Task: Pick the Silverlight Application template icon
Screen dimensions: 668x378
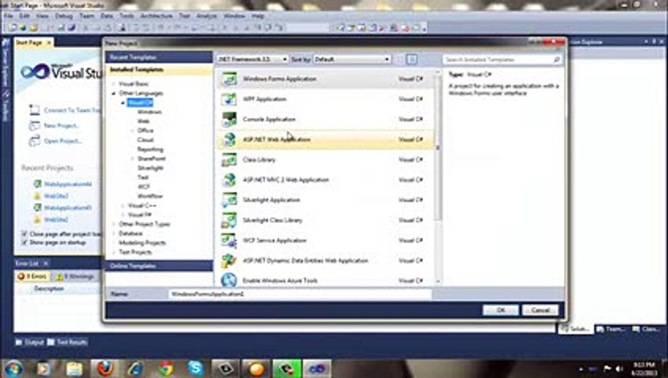Action: point(229,200)
